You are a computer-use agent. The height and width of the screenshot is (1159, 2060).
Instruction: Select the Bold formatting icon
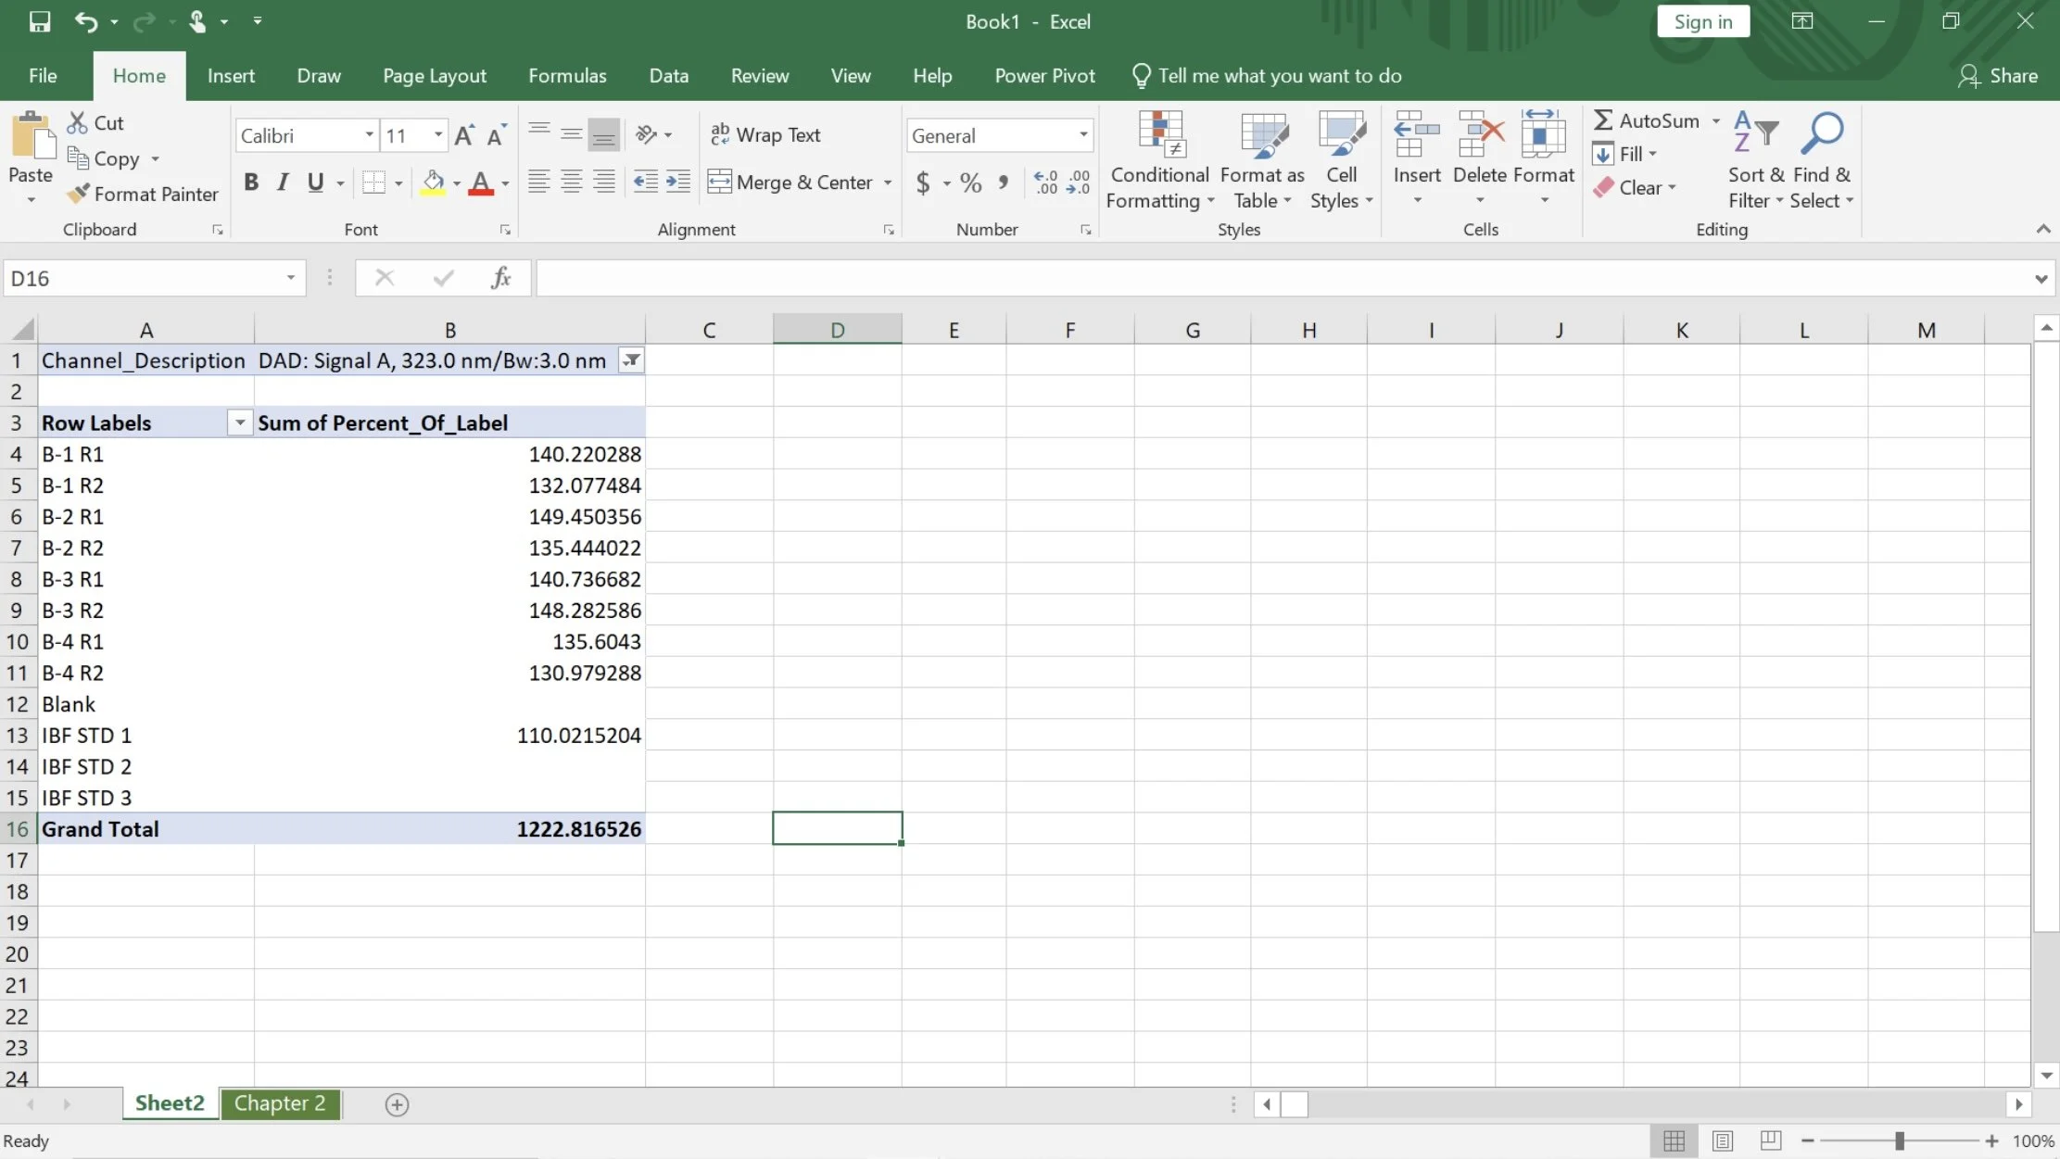[251, 183]
